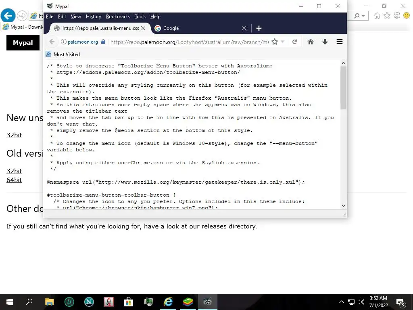Click Mypal back arrow button
413x310 pixels.
click(x=52, y=42)
